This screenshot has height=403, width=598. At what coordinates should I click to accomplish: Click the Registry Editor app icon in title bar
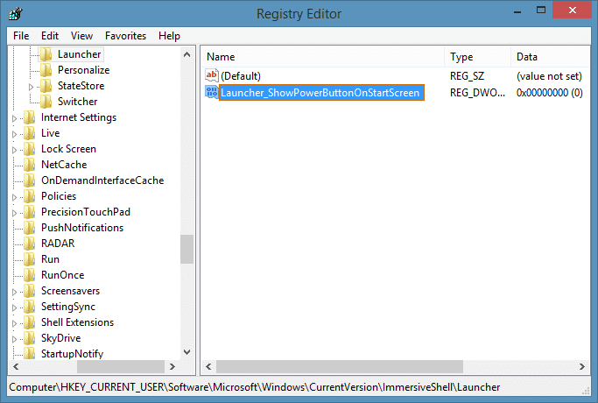16,14
